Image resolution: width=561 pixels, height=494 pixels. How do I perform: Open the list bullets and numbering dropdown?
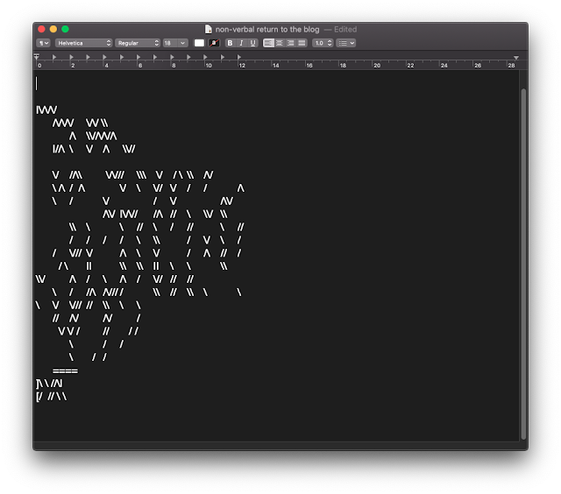tap(346, 43)
